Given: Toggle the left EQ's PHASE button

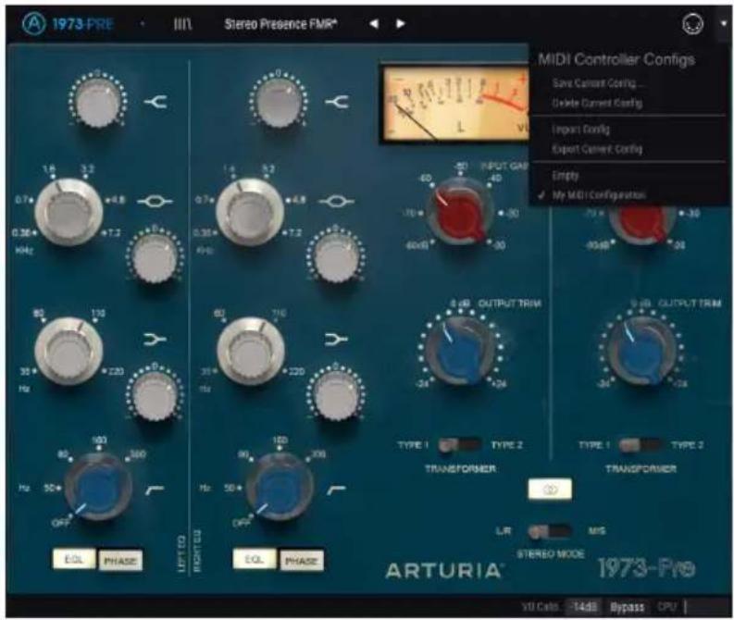Looking at the screenshot, I should 119,560.
